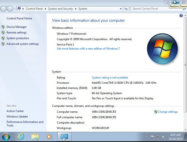
Task: Select System breadcrumb item
Action: (x=83, y=9)
